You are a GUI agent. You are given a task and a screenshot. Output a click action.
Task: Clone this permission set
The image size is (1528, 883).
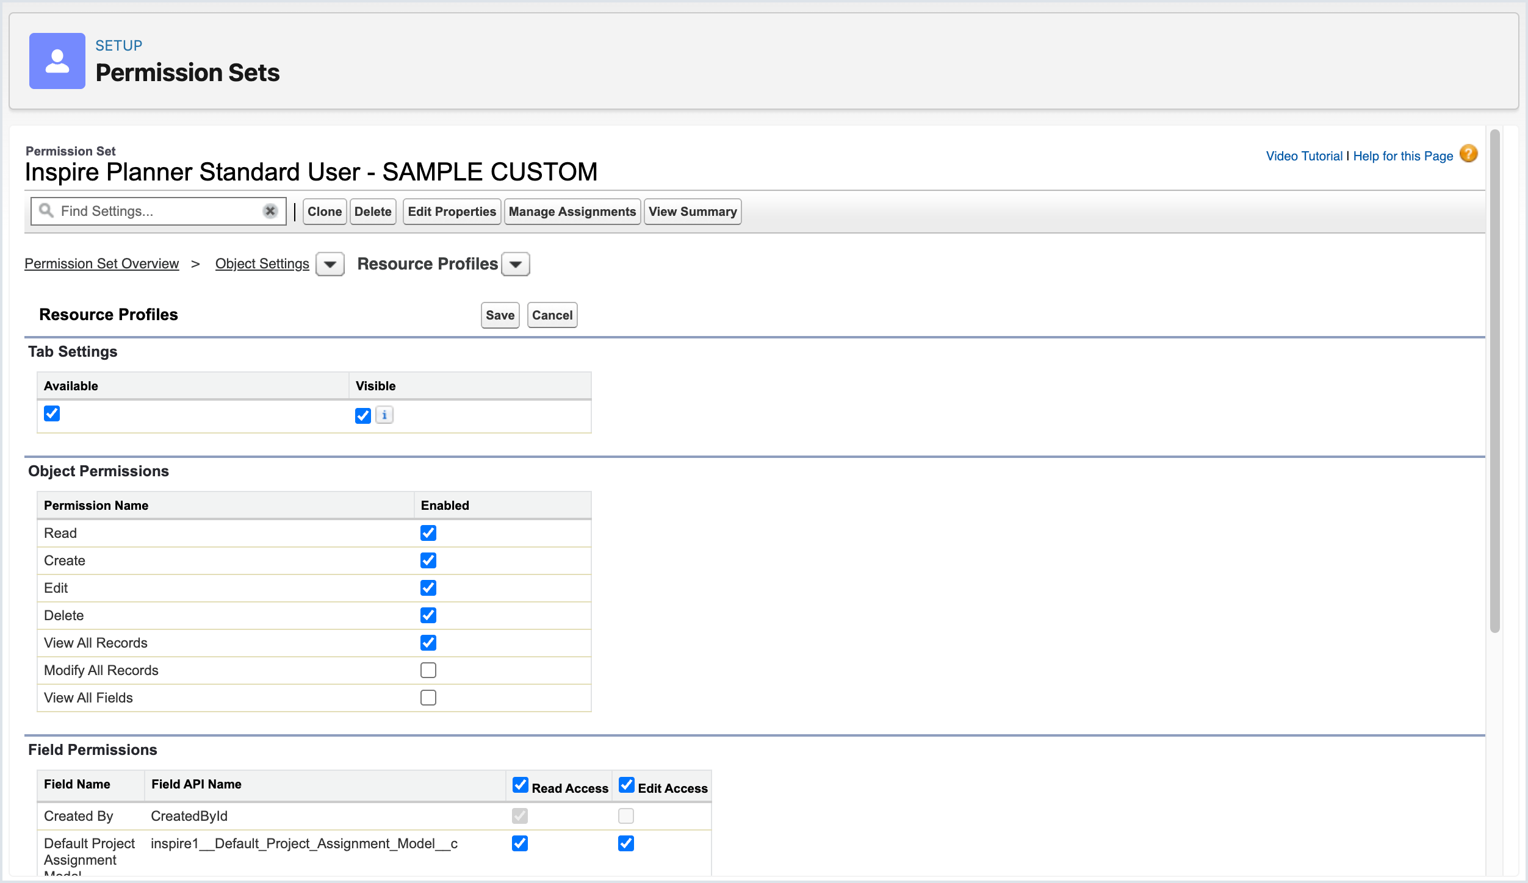pos(325,212)
